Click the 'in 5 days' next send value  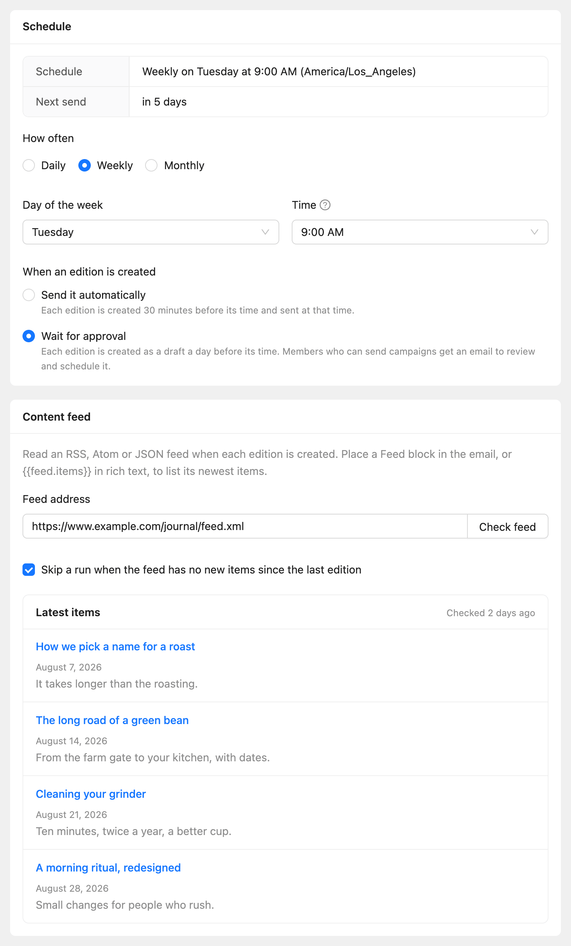point(164,102)
